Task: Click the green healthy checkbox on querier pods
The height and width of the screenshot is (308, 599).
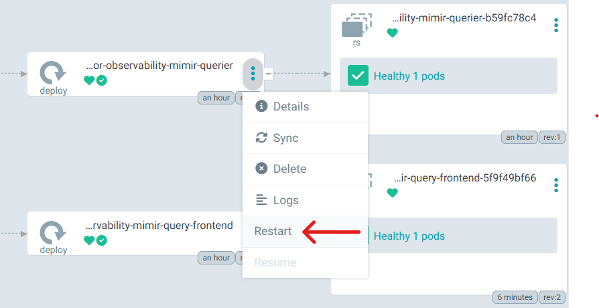Action: coord(358,76)
